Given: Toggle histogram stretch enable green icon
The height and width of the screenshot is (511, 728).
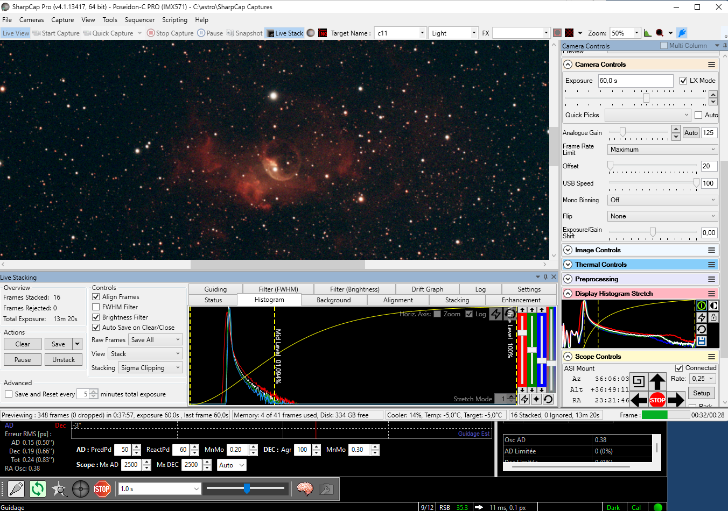Looking at the screenshot, I should (x=701, y=306).
